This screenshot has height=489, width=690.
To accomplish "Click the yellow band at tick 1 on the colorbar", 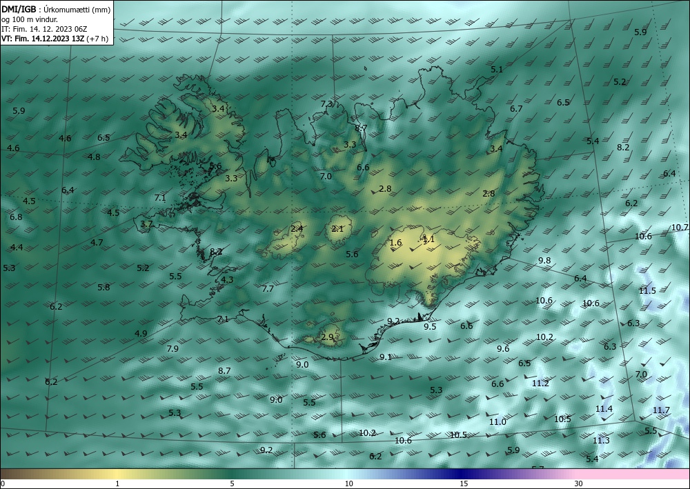I will [x=117, y=474].
